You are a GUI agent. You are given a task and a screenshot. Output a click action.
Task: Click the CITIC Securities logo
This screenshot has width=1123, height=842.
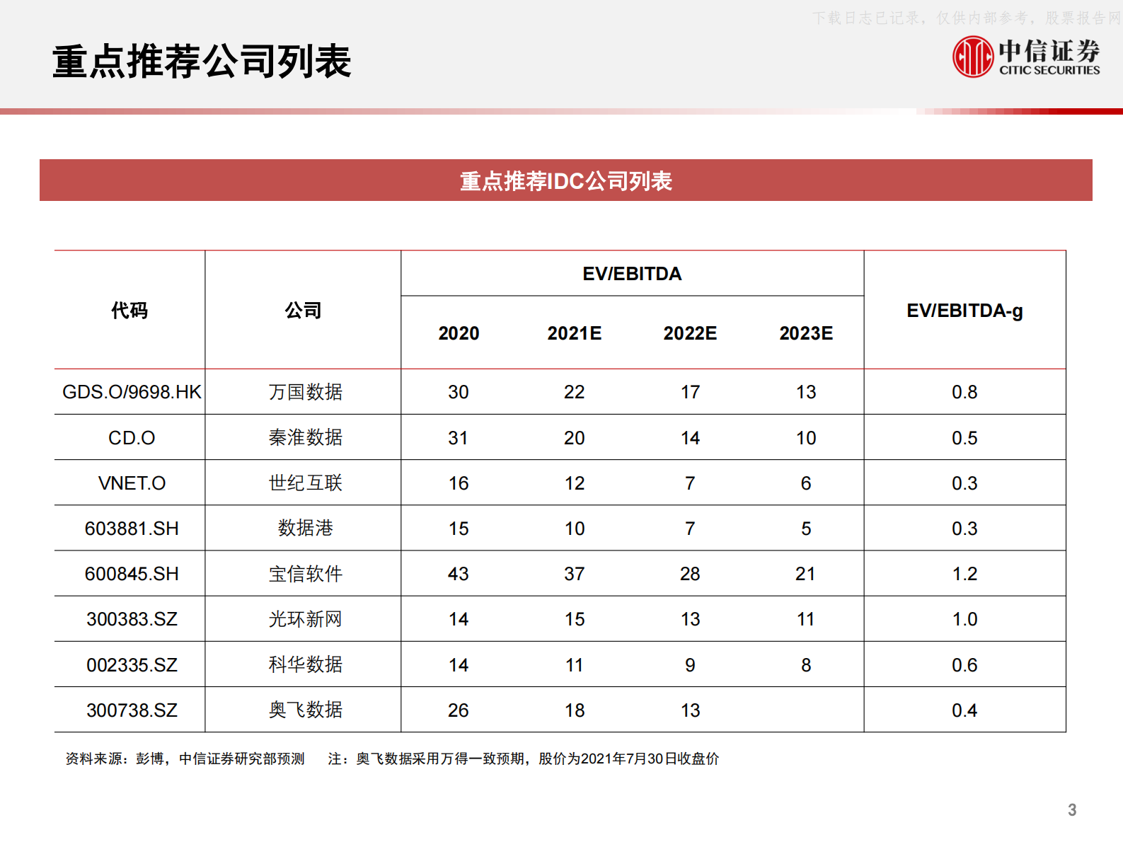(x=1026, y=57)
